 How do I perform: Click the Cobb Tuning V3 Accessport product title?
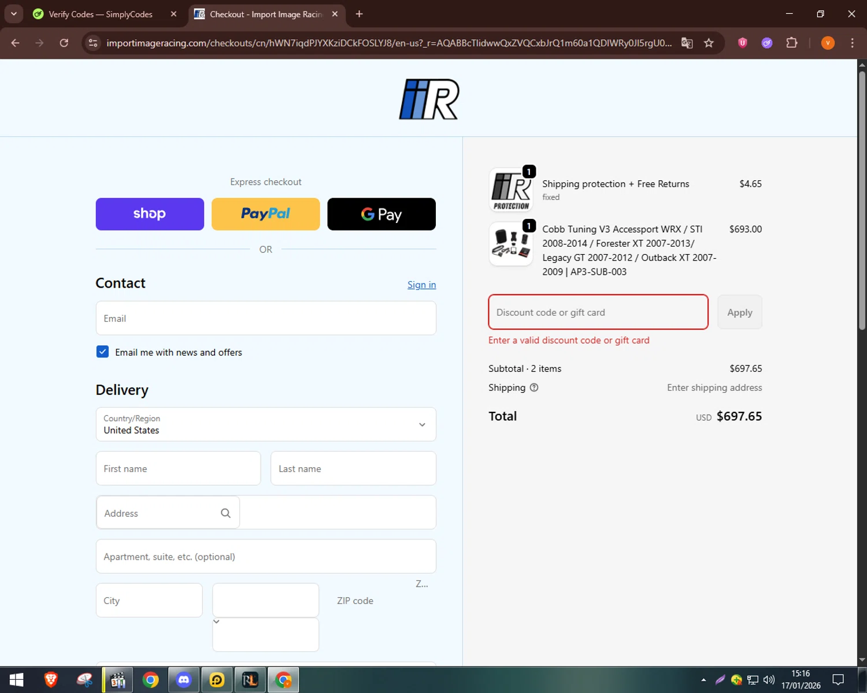(x=629, y=251)
